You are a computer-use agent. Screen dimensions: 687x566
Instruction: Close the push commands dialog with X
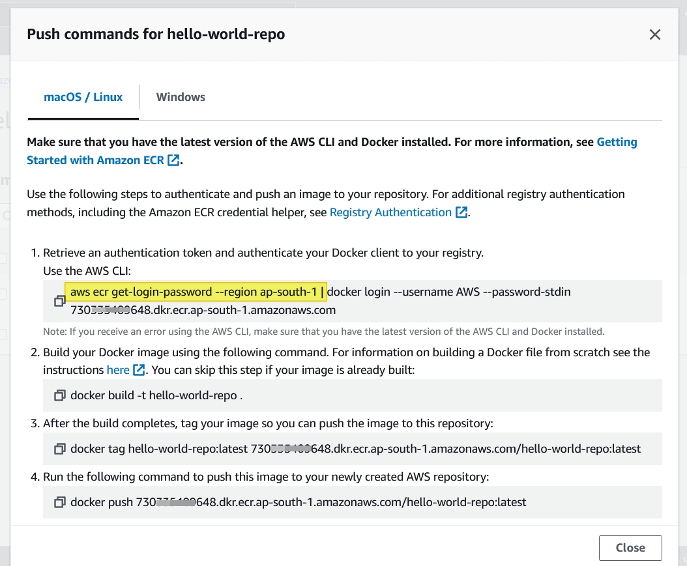tap(654, 35)
